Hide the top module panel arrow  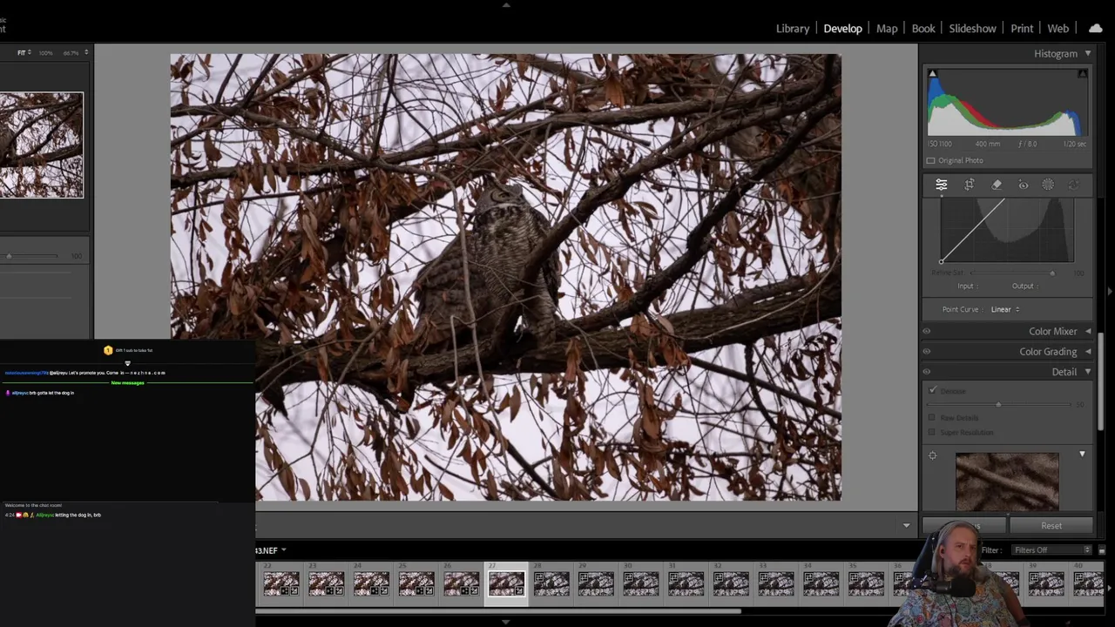click(x=506, y=4)
